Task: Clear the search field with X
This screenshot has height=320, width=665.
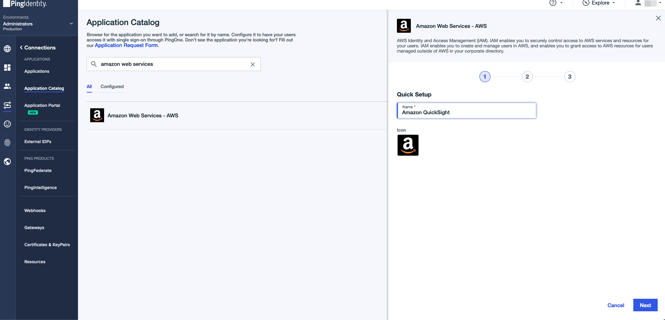Action: coord(253,64)
